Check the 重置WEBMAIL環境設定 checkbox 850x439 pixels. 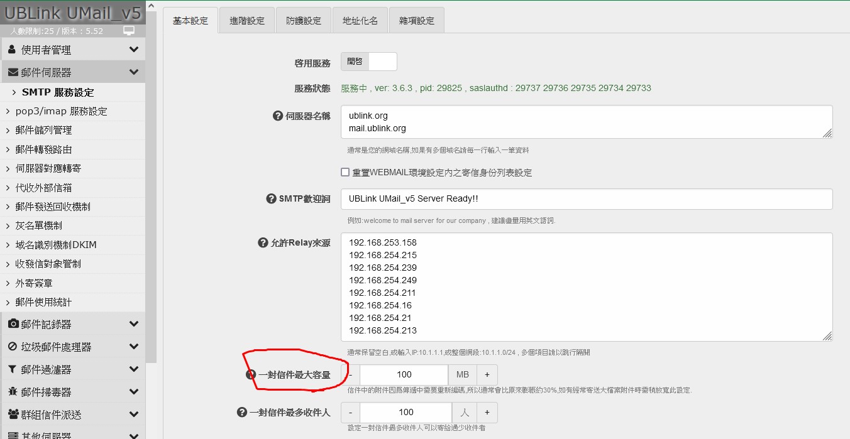pyautogui.click(x=345, y=172)
